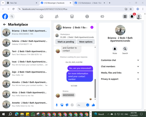Open the Facebook search magnifier
The height and width of the screenshot is (117, 146).
pos(12,16)
